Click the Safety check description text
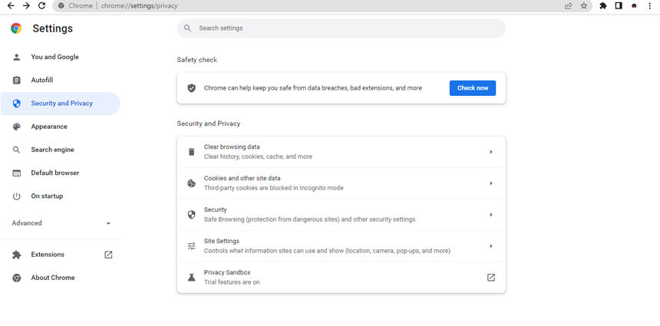The image size is (660, 326). pos(313,88)
